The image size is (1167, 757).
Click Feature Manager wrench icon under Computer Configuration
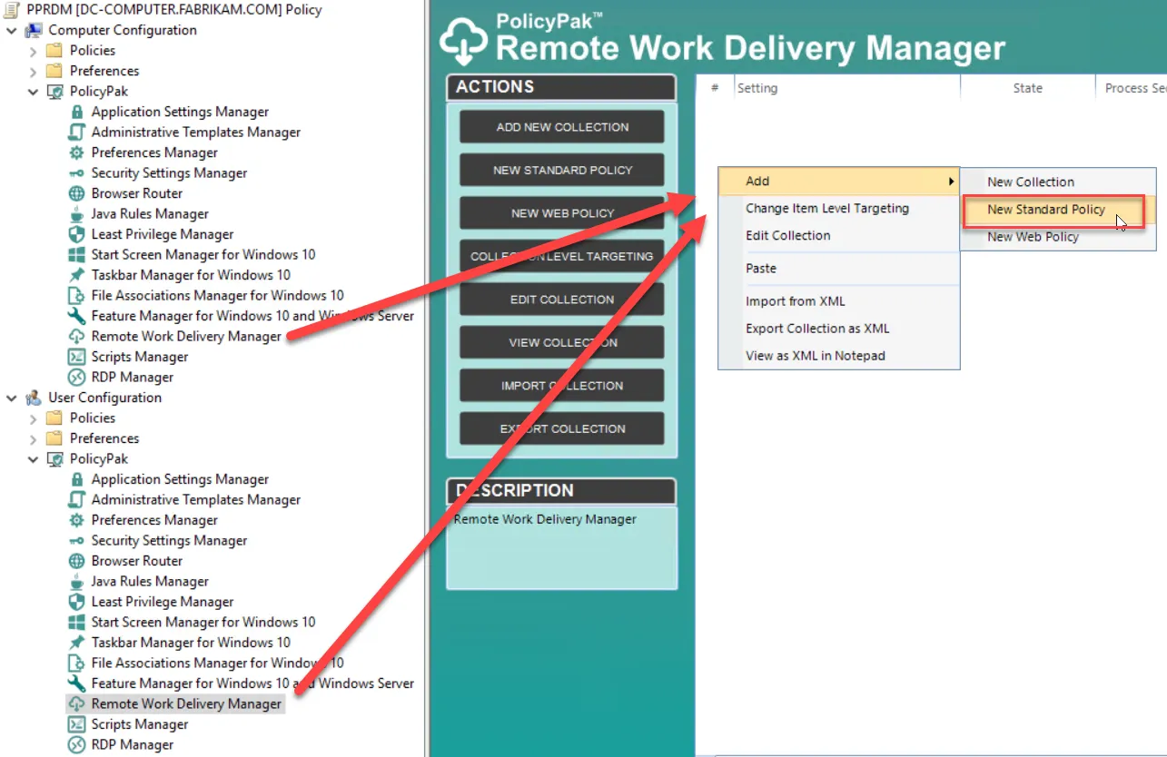(x=77, y=316)
